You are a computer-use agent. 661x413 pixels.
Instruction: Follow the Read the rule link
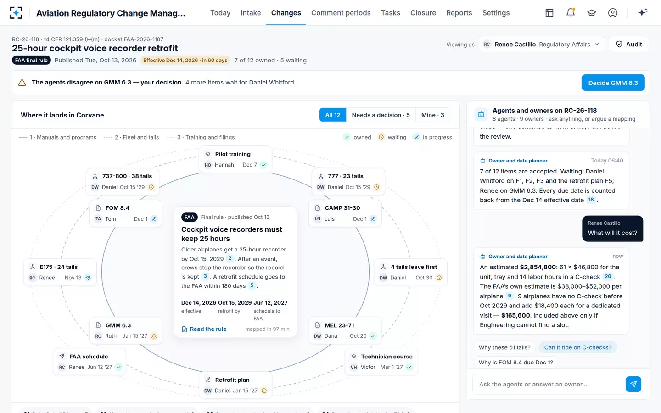(x=204, y=329)
